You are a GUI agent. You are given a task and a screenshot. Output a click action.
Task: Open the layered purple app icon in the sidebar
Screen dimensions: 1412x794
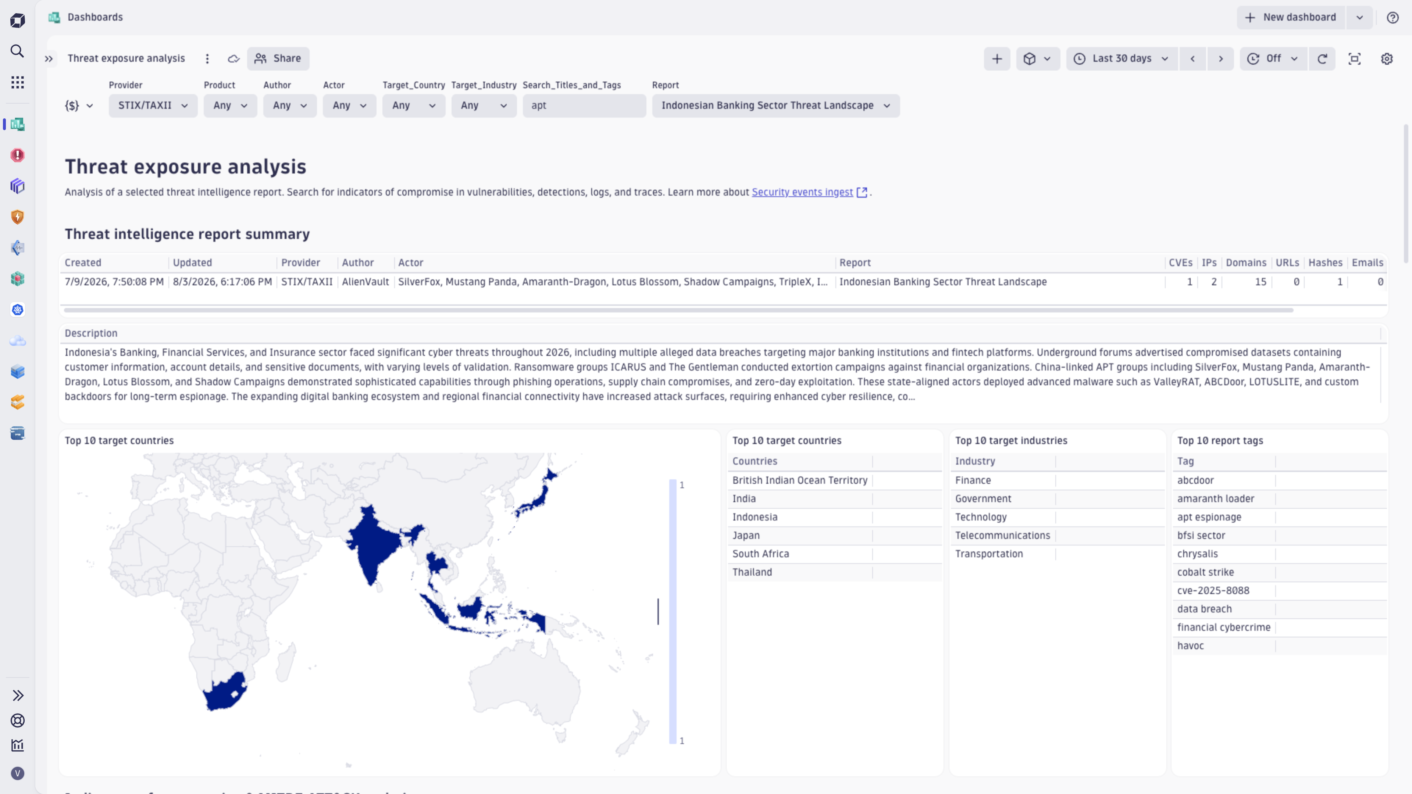[x=18, y=186]
